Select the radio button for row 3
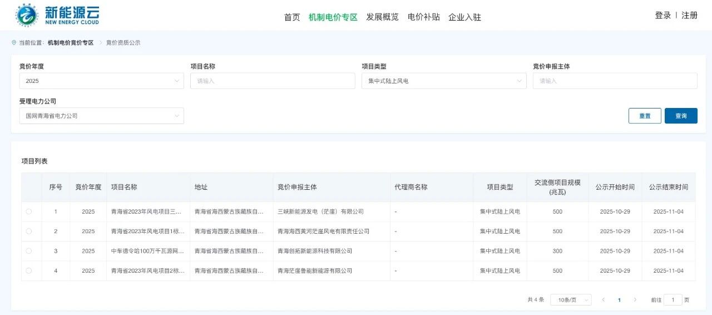Screen dimensions: 712x315 point(29,251)
